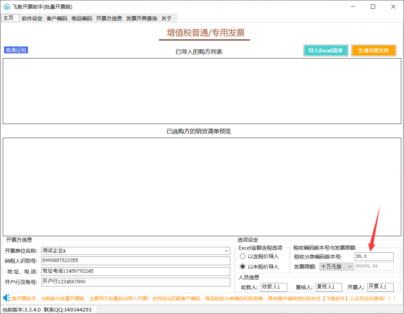The height and width of the screenshot is (314, 404).
Task: Click the 导入Excel清单 button
Action: point(325,50)
